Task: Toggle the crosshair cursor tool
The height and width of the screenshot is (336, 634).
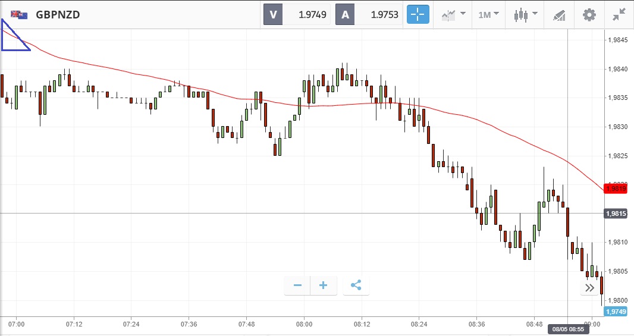Action: point(418,15)
